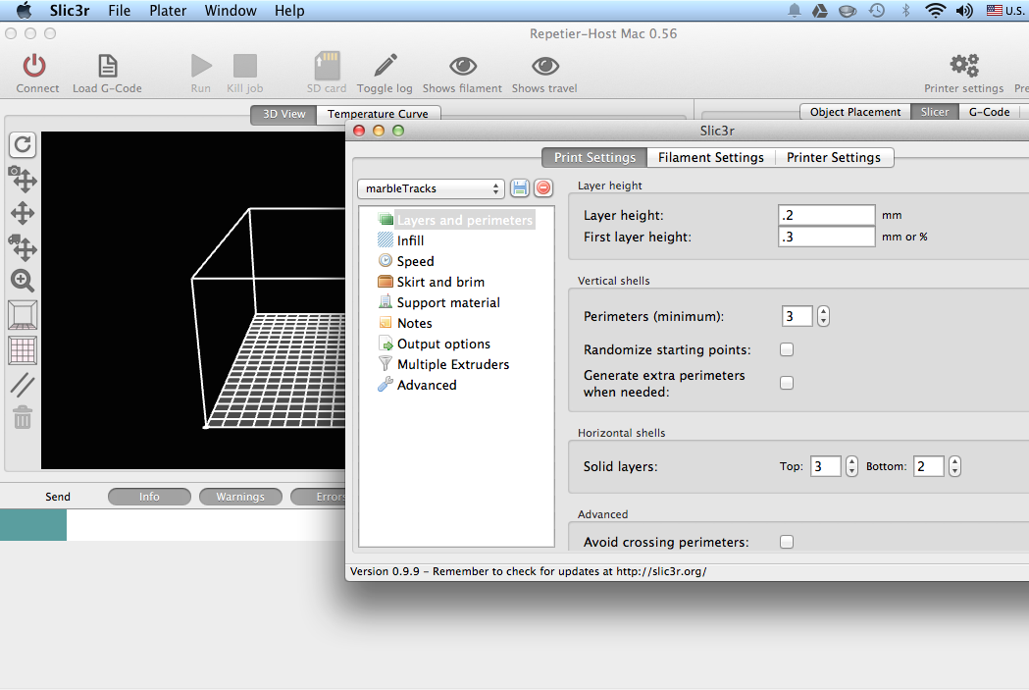Toggle parallel projection lines icon
Screen dimensions: 1029x690
pyautogui.click(x=23, y=385)
